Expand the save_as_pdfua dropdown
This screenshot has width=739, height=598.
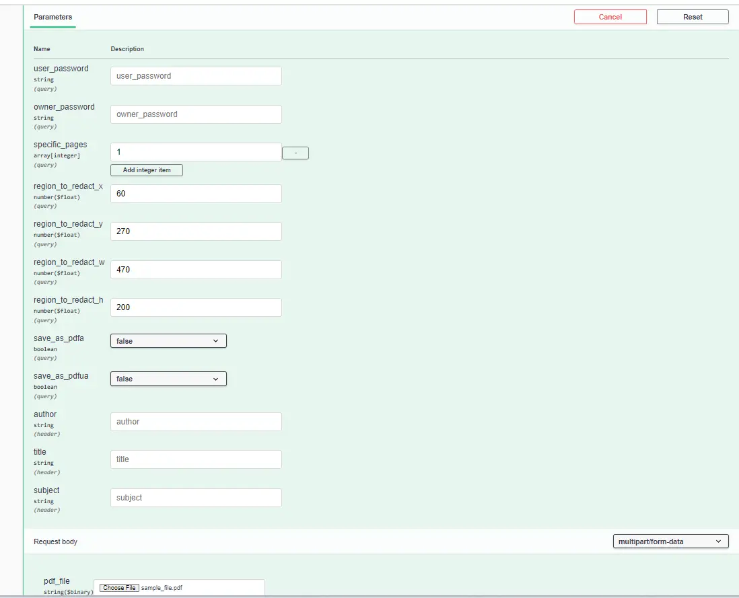point(168,379)
